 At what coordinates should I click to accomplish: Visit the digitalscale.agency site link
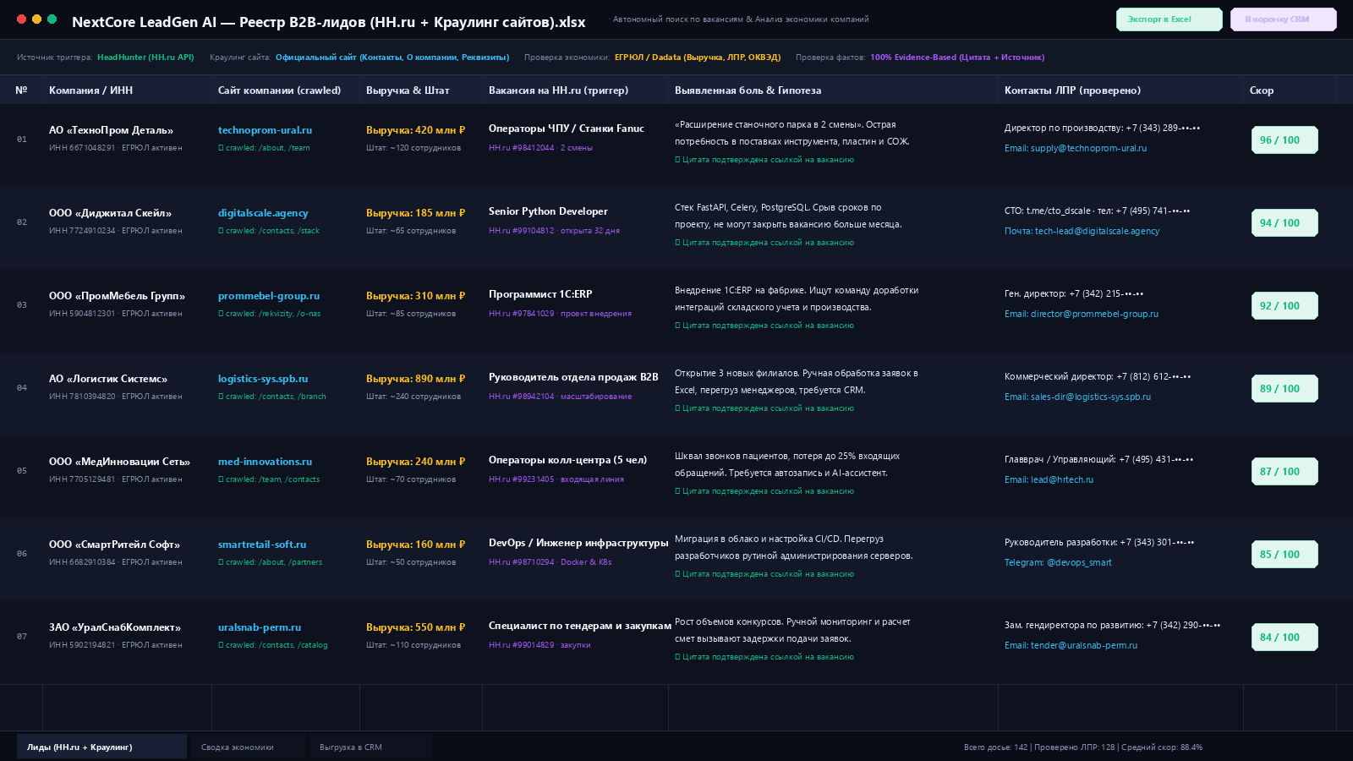coord(263,213)
